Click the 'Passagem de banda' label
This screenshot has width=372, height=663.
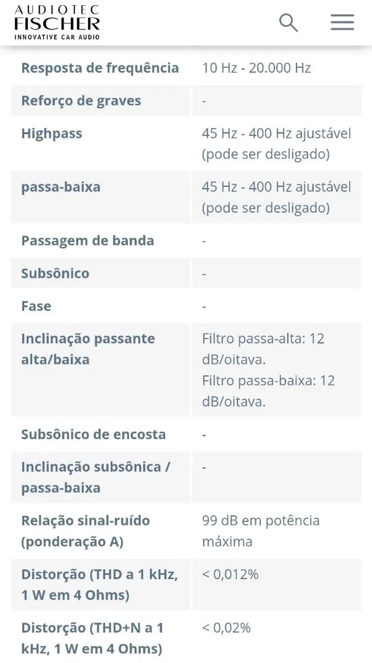87,240
